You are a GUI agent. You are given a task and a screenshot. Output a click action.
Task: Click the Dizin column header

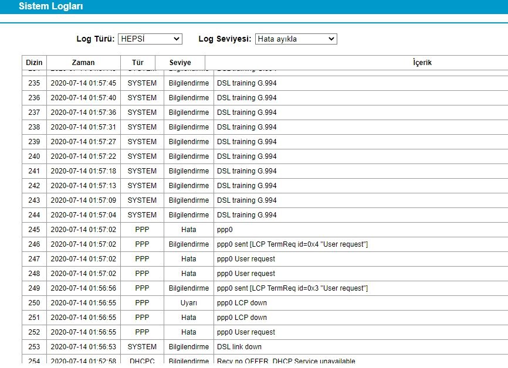[34, 63]
